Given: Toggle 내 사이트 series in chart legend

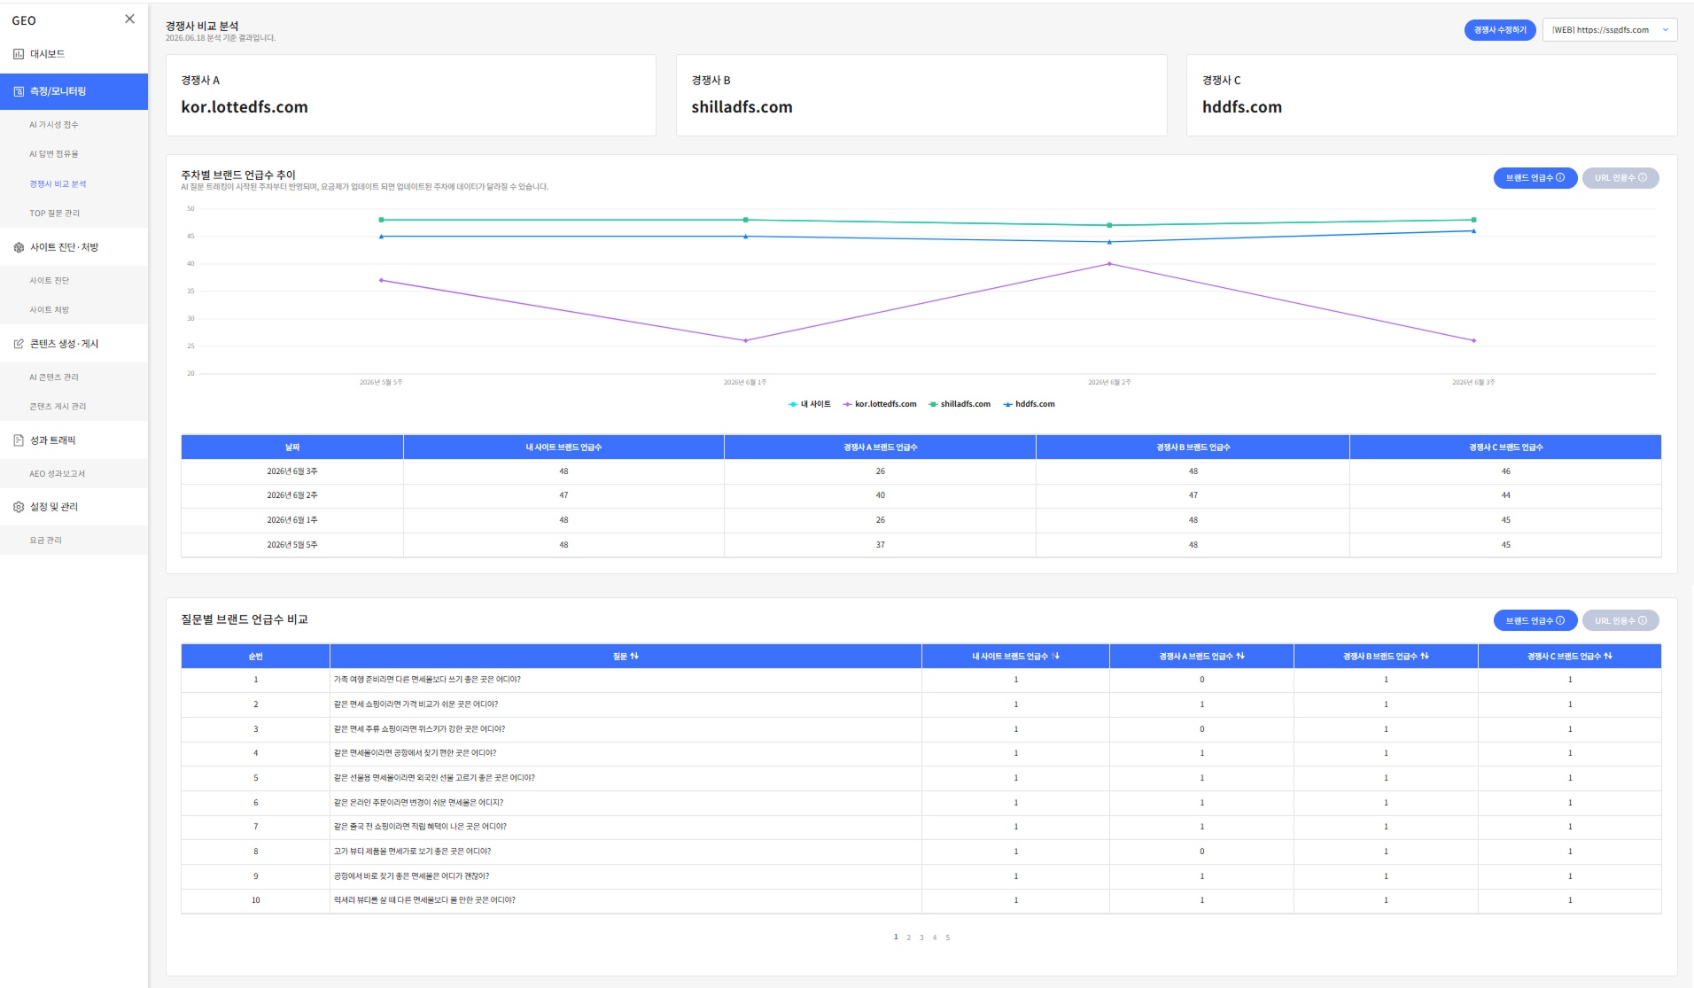Looking at the screenshot, I should tap(809, 404).
